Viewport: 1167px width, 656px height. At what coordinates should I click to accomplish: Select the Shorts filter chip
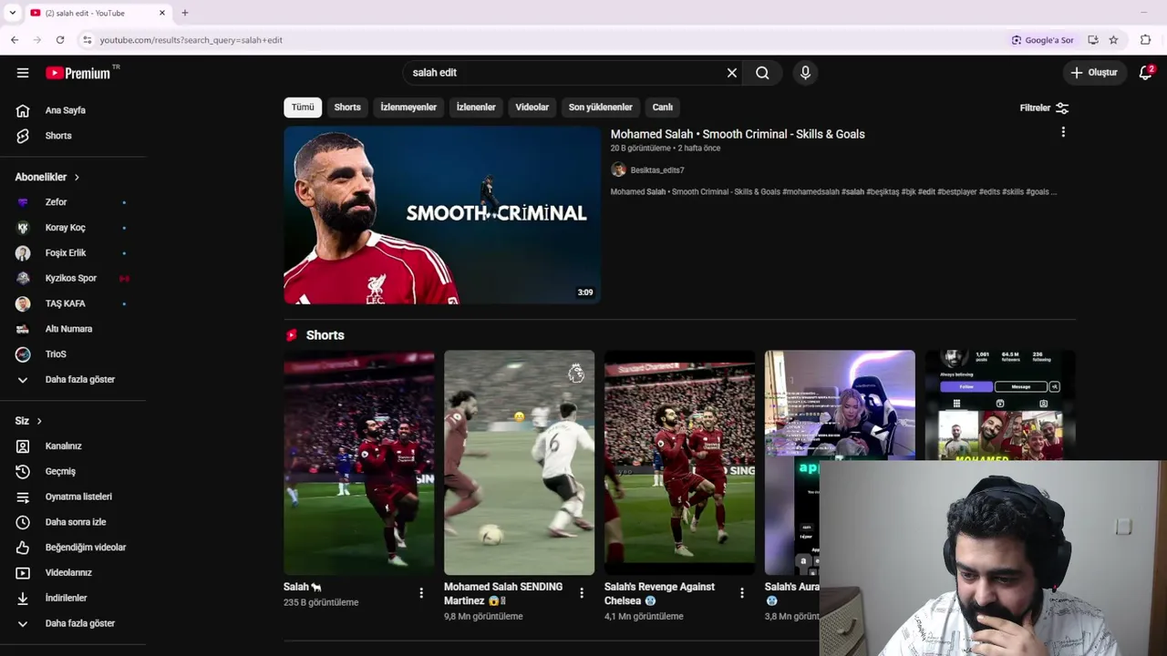coord(347,108)
